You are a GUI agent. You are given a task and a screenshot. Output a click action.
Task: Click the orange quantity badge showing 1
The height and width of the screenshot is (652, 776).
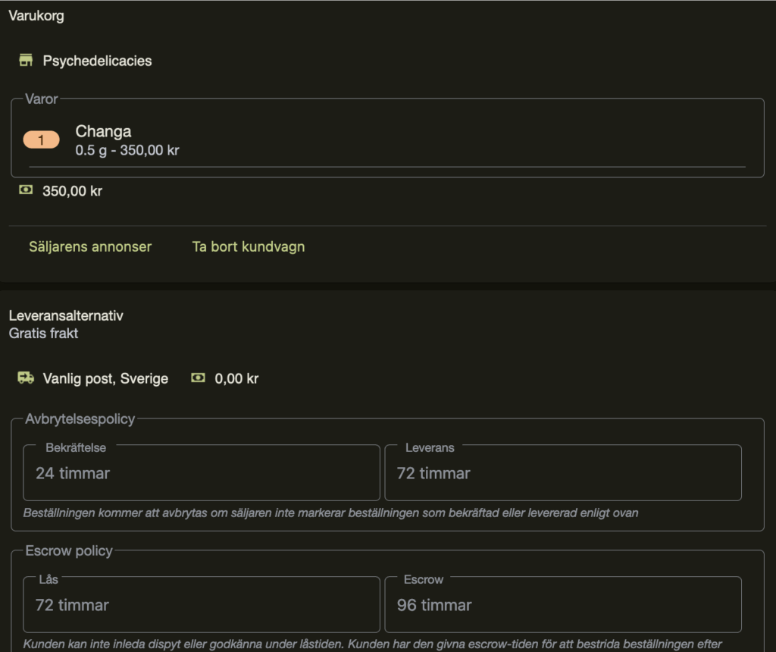point(41,139)
